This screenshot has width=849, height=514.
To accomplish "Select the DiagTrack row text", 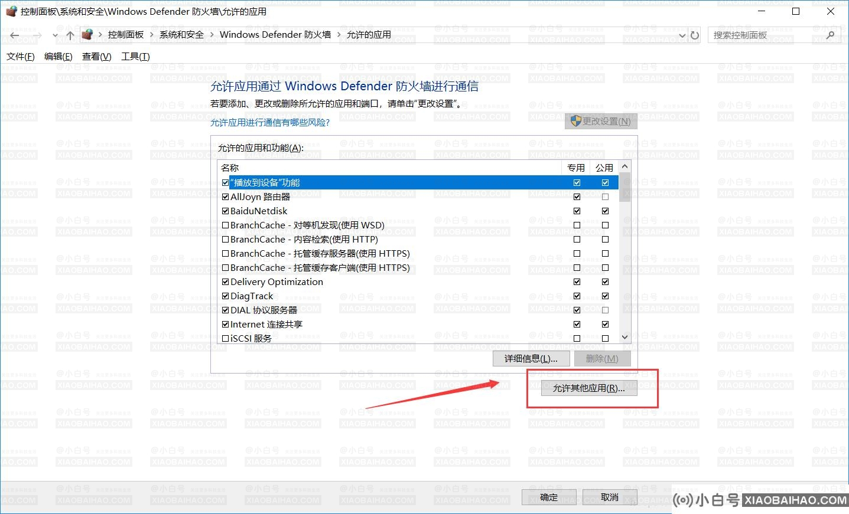I will click(x=252, y=296).
